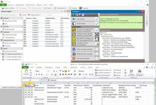
Task: Click the Gebäudestruktur erzeugen icon
Action: [74, 54]
